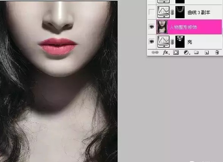This screenshot has height=162, width=223.
Task: Create a new layer group folder
Action: coord(196,52)
